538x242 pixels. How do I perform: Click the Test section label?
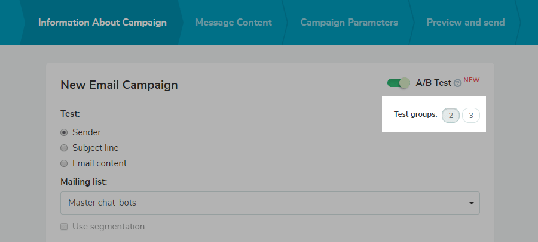click(x=70, y=113)
